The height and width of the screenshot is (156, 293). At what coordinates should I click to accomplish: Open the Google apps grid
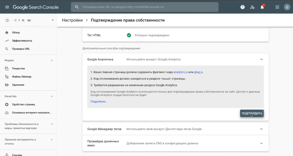click(x=277, y=7)
